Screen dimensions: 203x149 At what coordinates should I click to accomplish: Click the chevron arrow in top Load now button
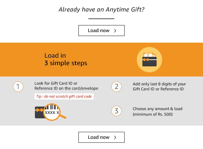coord(115,31)
